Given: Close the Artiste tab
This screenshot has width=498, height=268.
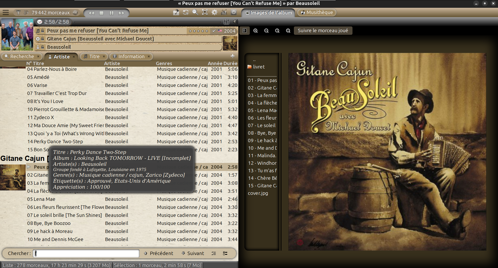Looking at the screenshot, I should tap(74, 57).
